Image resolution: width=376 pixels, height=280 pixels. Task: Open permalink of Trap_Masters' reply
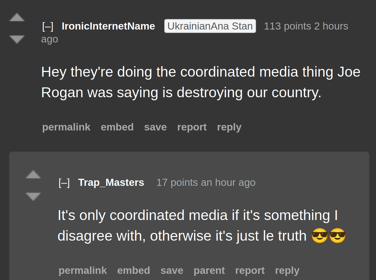coord(83,270)
